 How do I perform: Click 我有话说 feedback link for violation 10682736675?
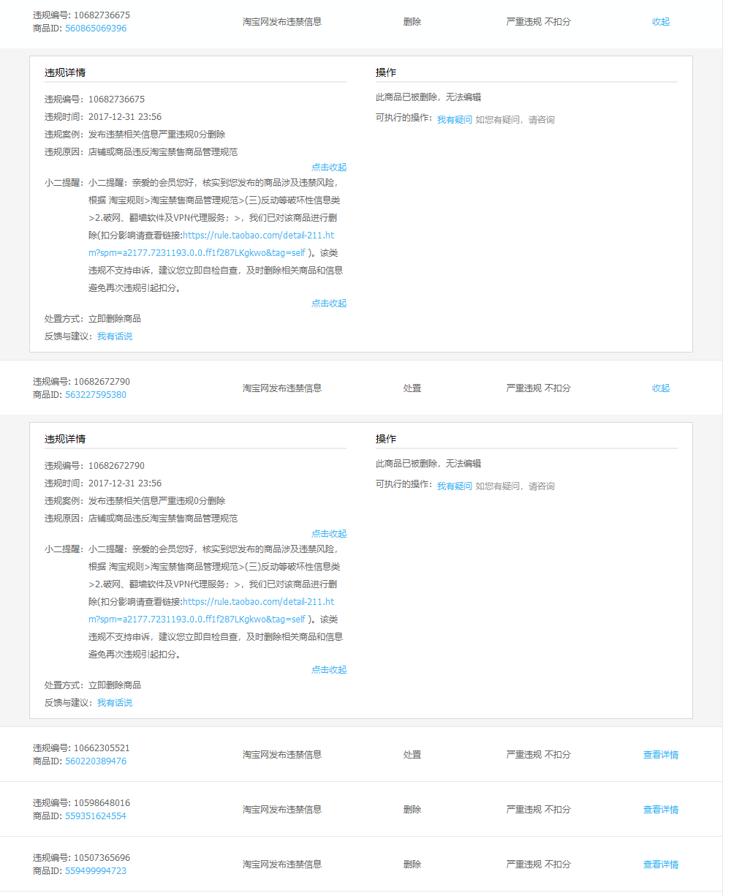tap(115, 336)
